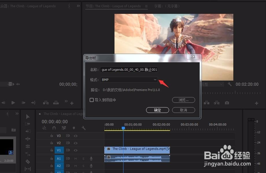Play the source monitor
Image resolution: width=266 pixels, height=173 pixels.
click(x=13, y=103)
